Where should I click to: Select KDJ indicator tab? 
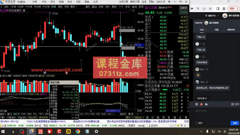(110, 114)
